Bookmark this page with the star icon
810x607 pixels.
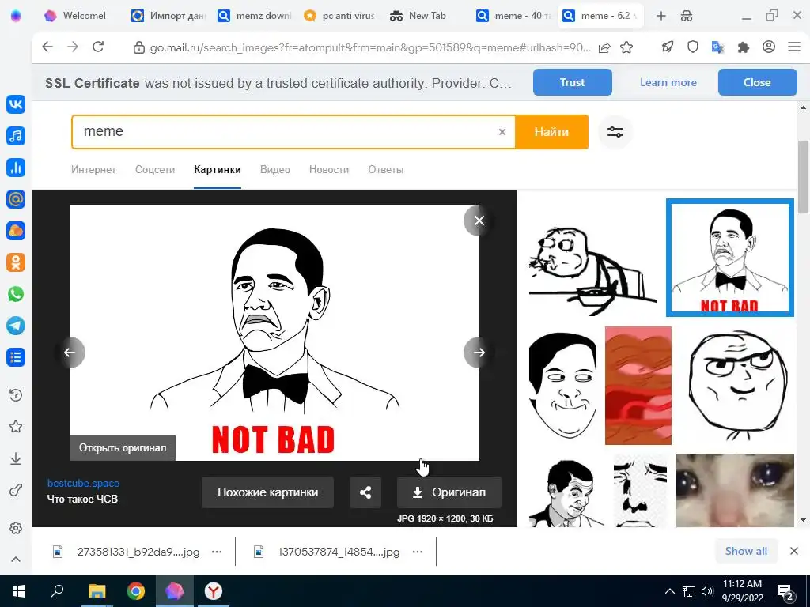626,47
